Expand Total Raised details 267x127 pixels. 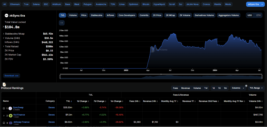click(4, 46)
